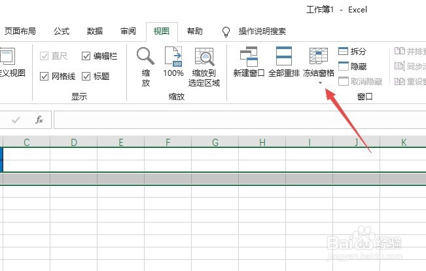The image size is (426, 271).
Task: Select column E header
Action: (x=121, y=142)
